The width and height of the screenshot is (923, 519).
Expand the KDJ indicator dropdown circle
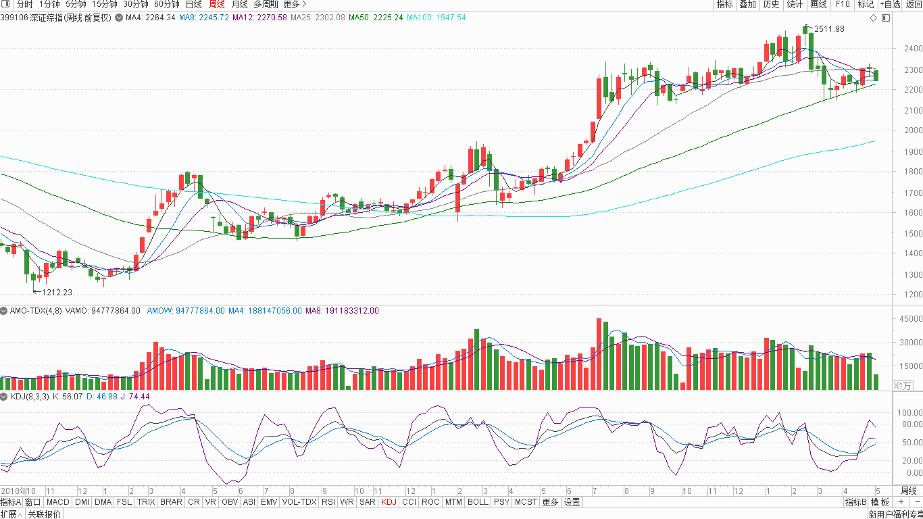pos(4,397)
